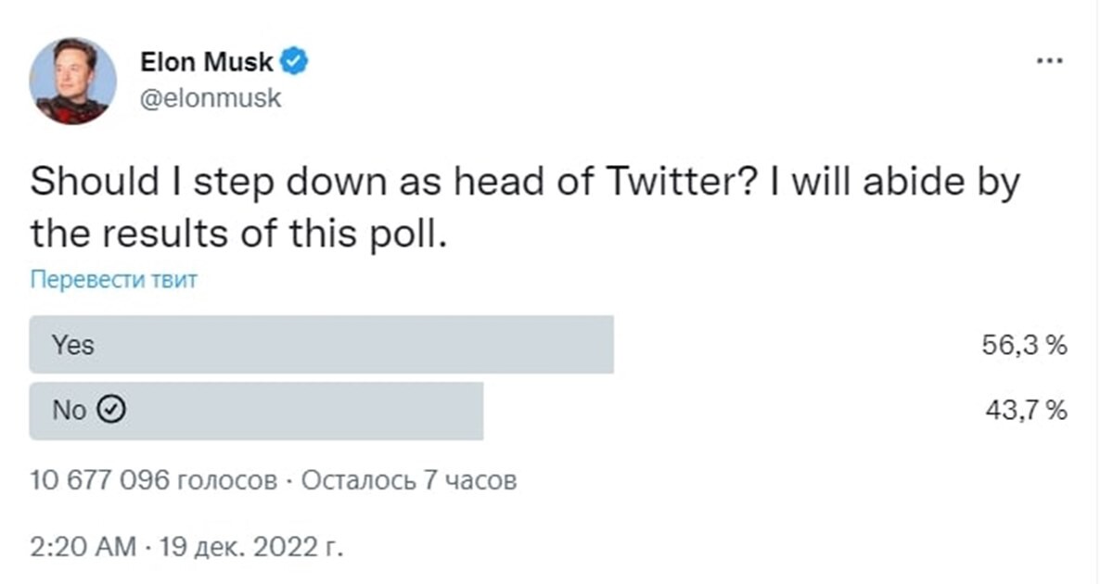The width and height of the screenshot is (1113, 584).
Task: Click the "Yes" option label text
Action: click(73, 345)
